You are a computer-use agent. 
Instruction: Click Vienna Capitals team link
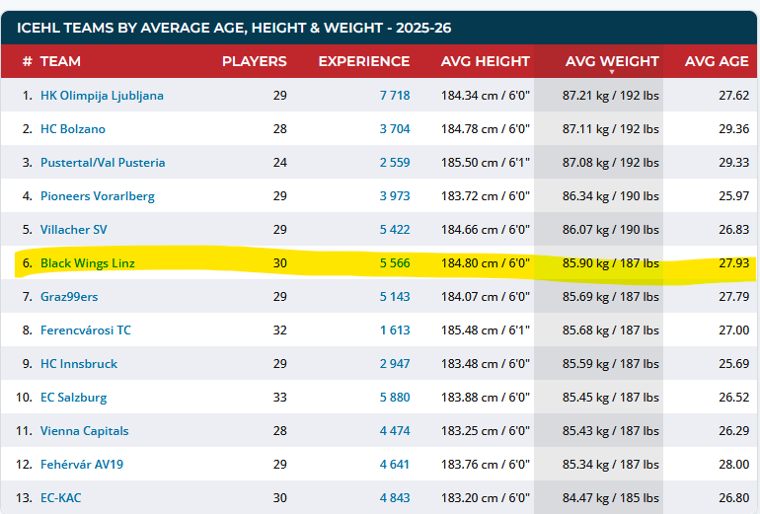[84, 430]
